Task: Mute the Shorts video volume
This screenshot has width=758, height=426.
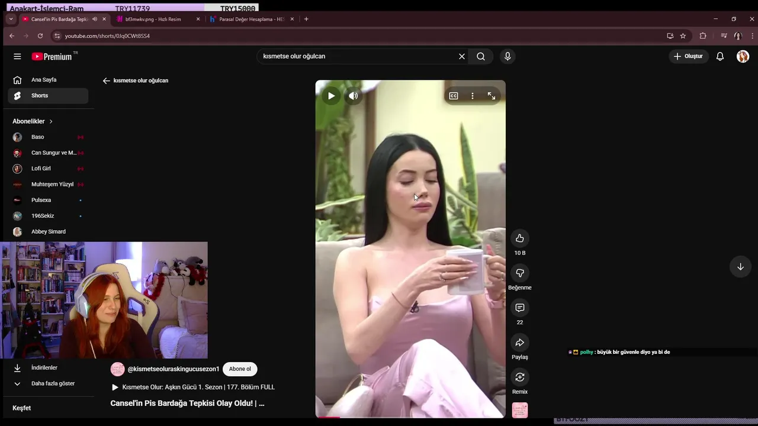Action: [353, 96]
